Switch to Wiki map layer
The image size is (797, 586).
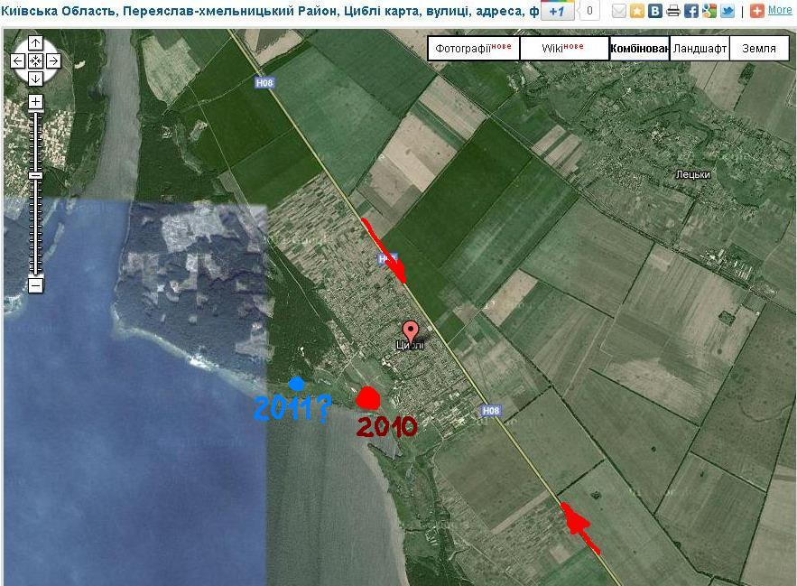tap(564, 49)
